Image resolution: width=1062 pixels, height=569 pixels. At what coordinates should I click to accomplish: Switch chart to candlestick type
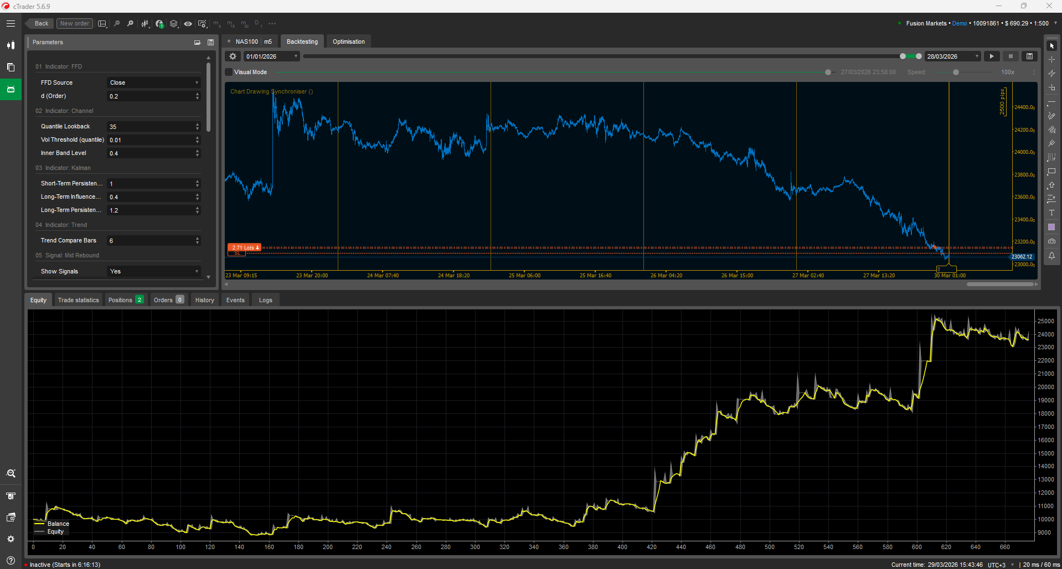(x=145, y=23)
